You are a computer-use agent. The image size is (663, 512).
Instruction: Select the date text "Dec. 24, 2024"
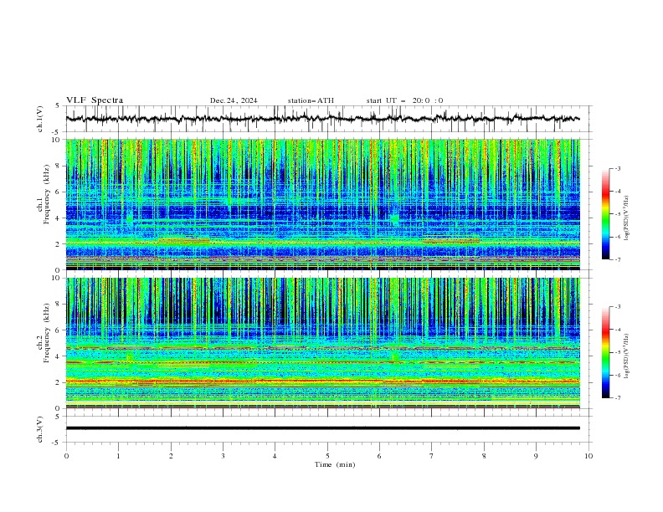(234, 100)
